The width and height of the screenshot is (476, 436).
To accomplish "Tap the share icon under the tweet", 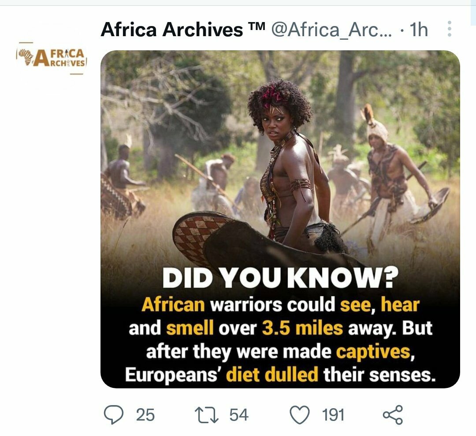I will pos(392,415).
